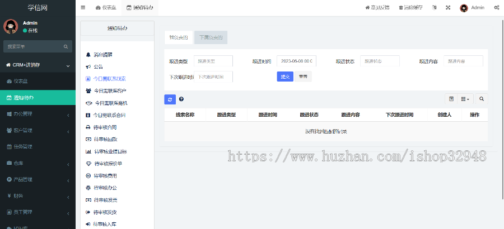Image resolution: width=504 pixels, height=229 pixels.
Task: Click the printer icon beside 待审核合同
Action: [x=88, y=127]
